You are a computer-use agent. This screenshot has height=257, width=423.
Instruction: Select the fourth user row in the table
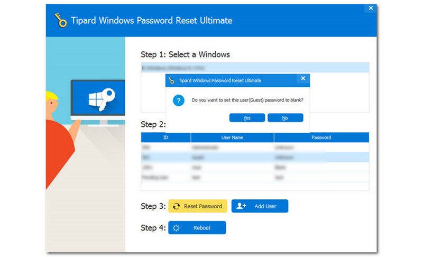[255, 177]
